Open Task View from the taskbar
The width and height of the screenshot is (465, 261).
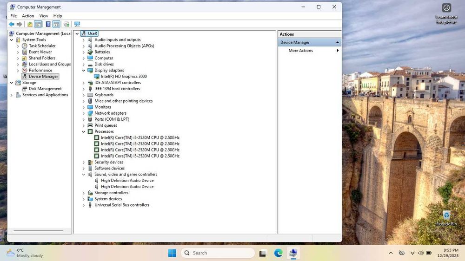262,253
